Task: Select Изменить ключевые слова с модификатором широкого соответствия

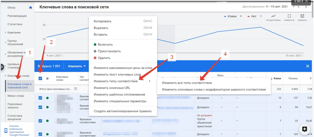Action: click(x=214, y=89)
